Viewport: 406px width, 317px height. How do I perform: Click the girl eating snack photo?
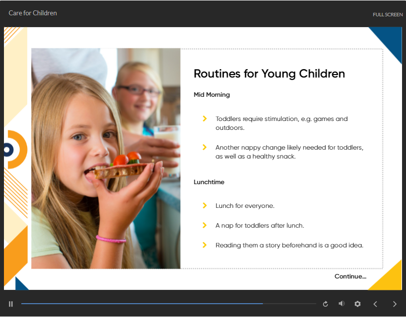tap(106, 158)
